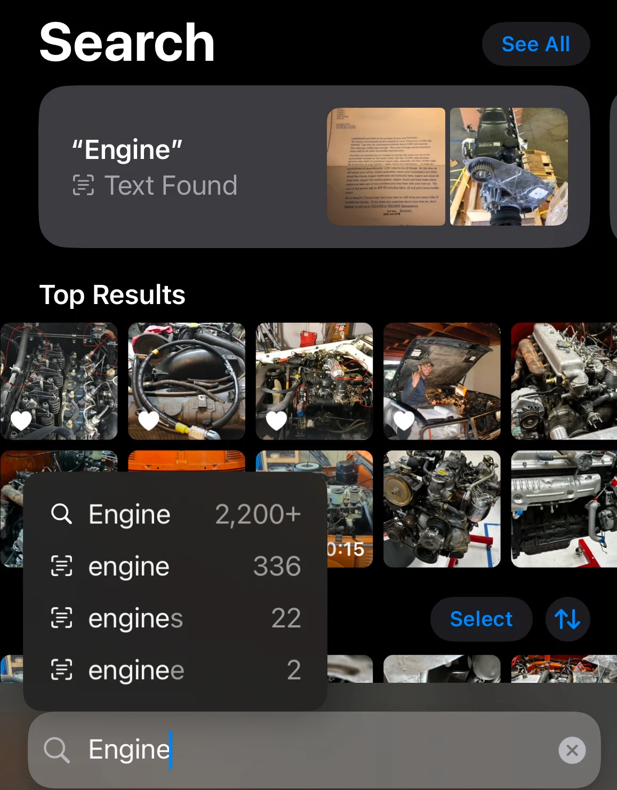The image size is (617, 790).
Task: Tap the Engine search text field
Action: pyautogui.click(x=314, y=750)
